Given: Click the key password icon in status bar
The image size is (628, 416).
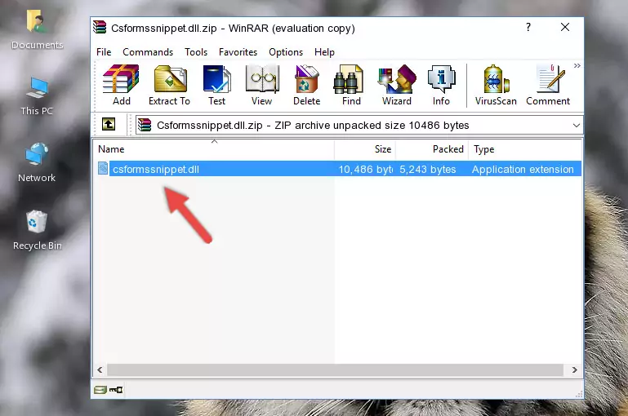Looking at the screenshot, I should point(116,389).
